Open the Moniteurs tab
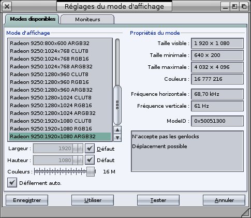The height and width of the screenshot is (218, 251). point(87,19)
